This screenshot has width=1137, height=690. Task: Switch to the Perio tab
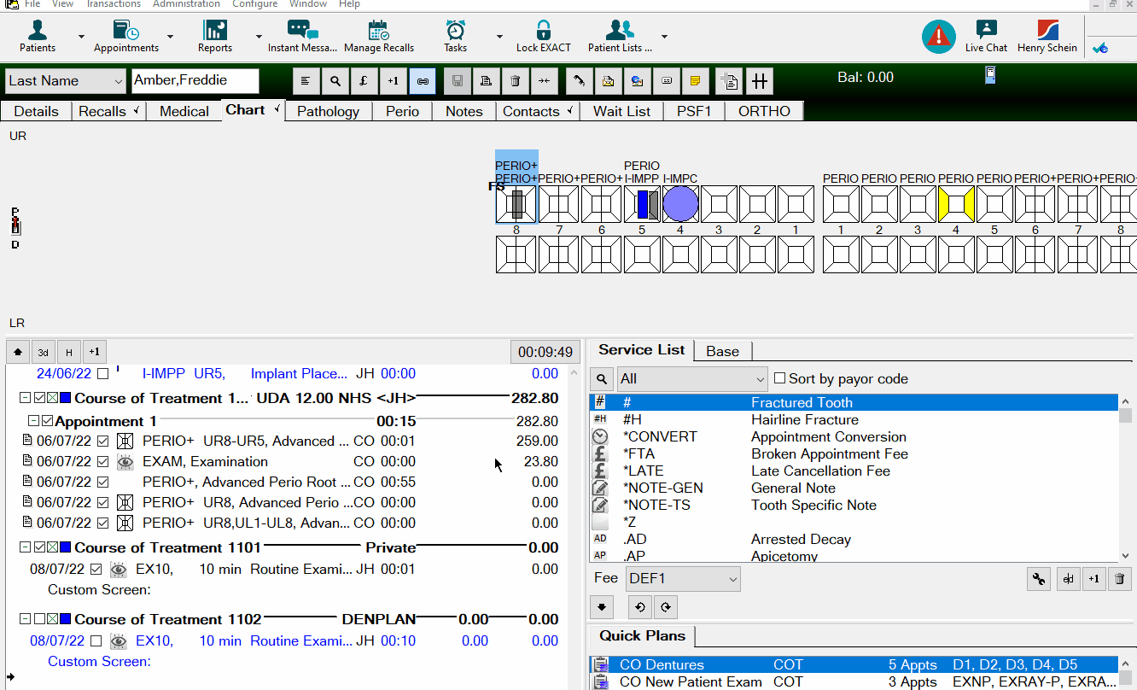402,111
